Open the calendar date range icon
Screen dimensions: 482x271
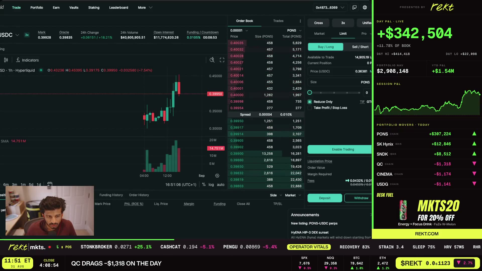coord(50,184)
